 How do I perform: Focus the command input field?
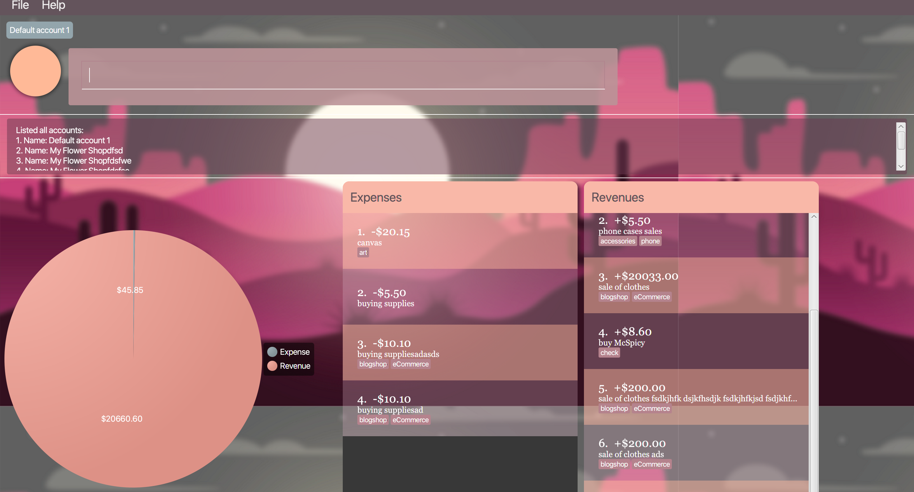tap(343, 75)
